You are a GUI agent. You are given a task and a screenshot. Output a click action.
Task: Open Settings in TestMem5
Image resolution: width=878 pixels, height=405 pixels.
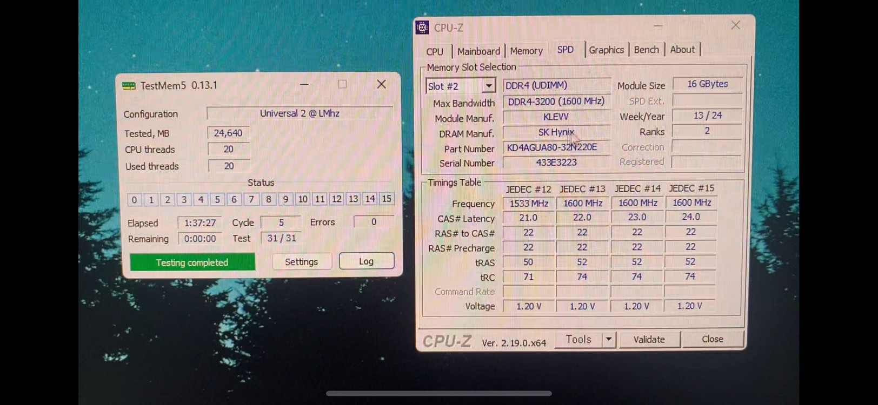coord(301,261)
